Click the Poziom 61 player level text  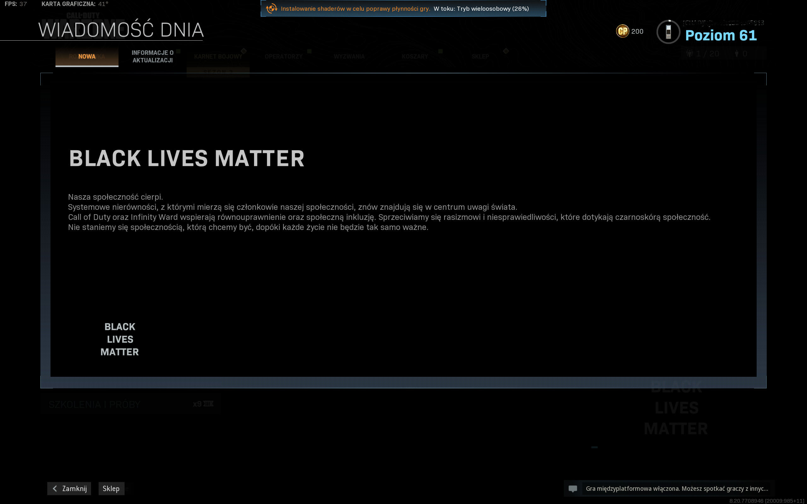pos(721,35)
